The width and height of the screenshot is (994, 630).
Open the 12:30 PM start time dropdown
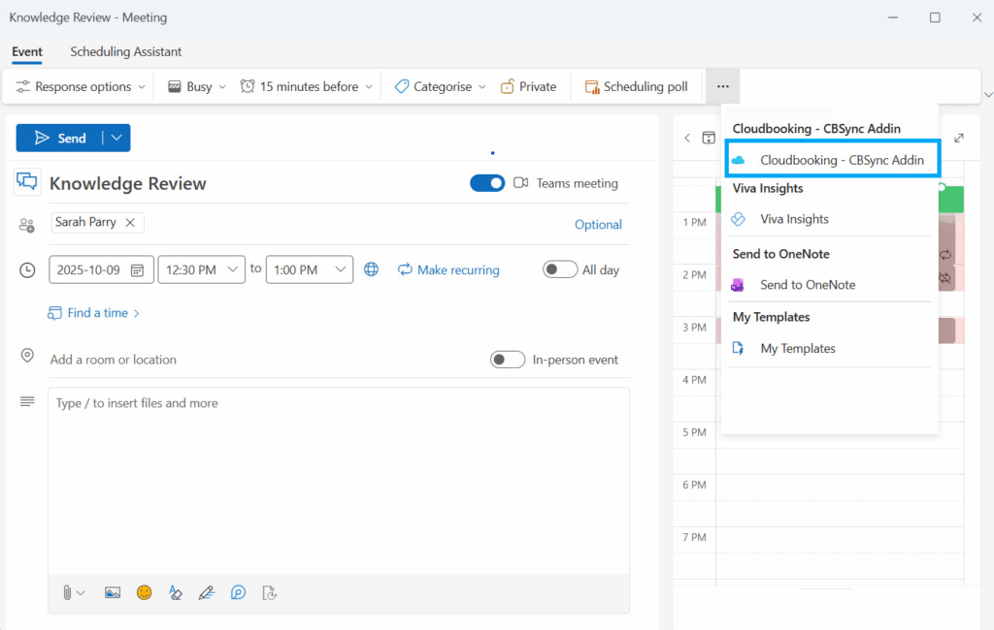click(201, 269)
